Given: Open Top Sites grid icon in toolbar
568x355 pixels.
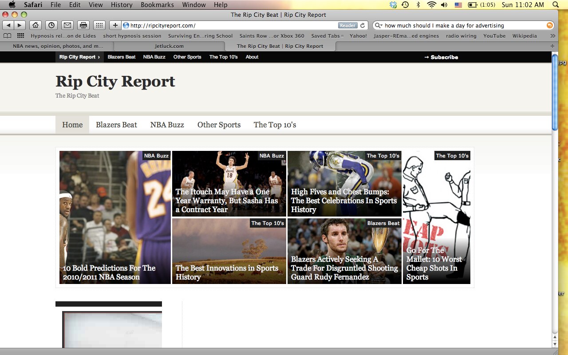Looking at the screenshot, I should point(99,25).
